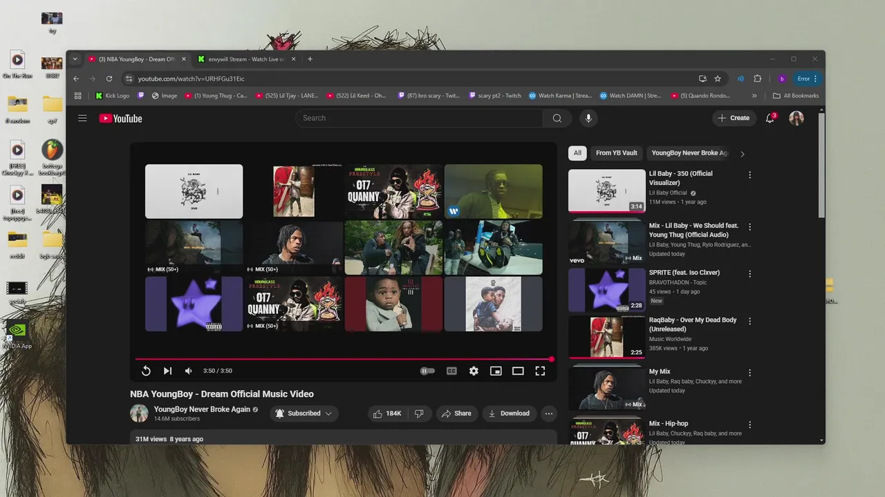The width and height of the screenshot is (885, 497).
Task: Toggle closed captions in player
Action: (x=451, y=371)
